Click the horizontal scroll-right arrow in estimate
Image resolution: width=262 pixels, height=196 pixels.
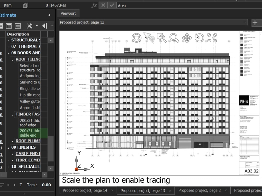coord(45,175)
